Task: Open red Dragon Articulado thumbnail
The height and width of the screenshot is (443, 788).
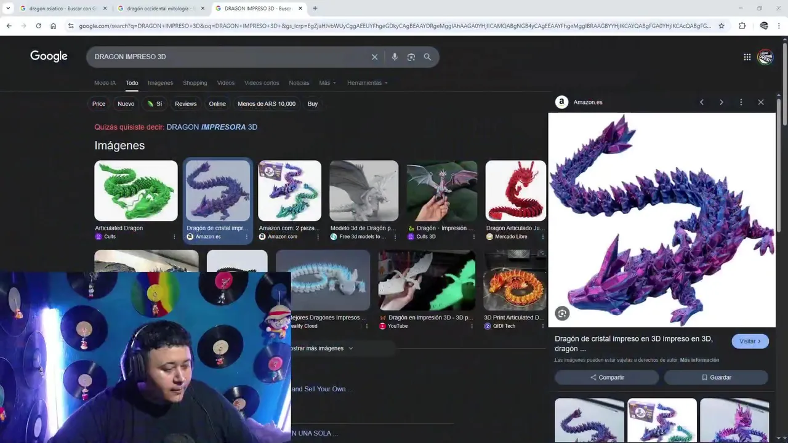Action: click(516, 191)
